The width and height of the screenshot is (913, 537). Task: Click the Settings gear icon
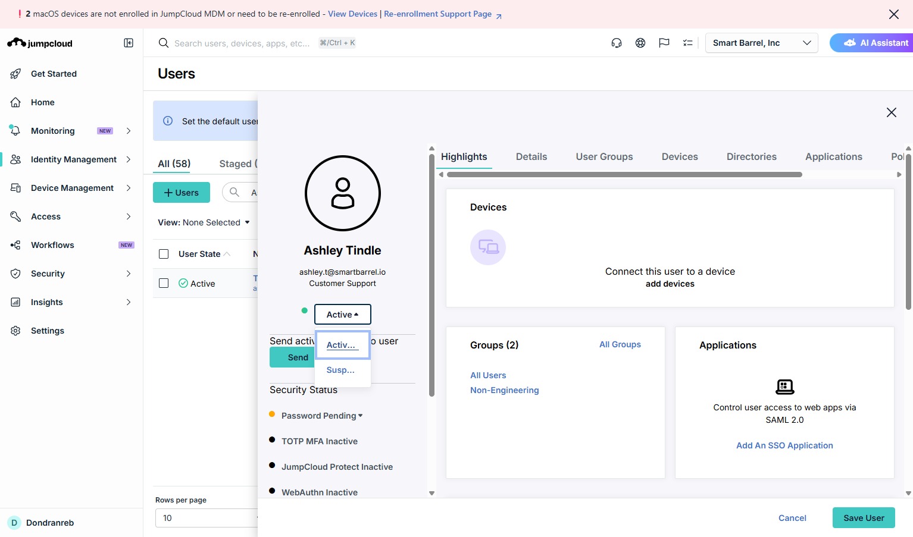tap(16, 331)
